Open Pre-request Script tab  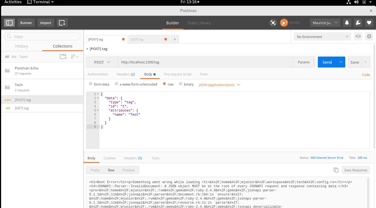[178, 74]
